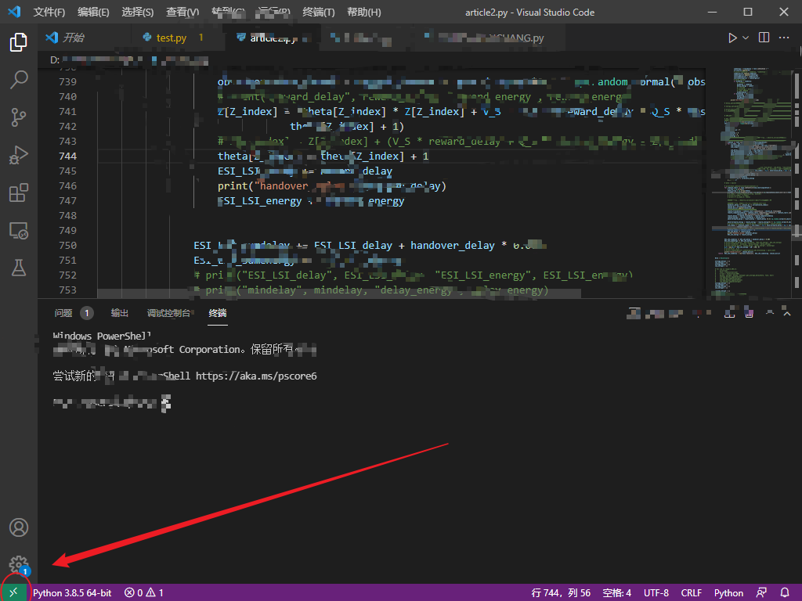The width and height of the screenshot is (802, 601).
Task: Open the 查看(V) menu
Action: tap(182, 13)
